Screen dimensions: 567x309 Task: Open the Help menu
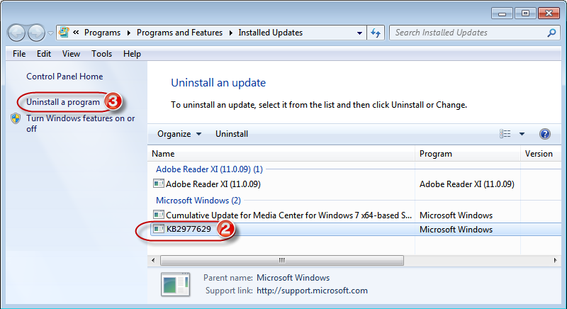(132, 54)
